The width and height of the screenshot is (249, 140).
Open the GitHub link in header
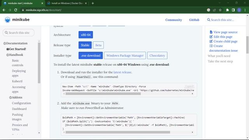194,20
